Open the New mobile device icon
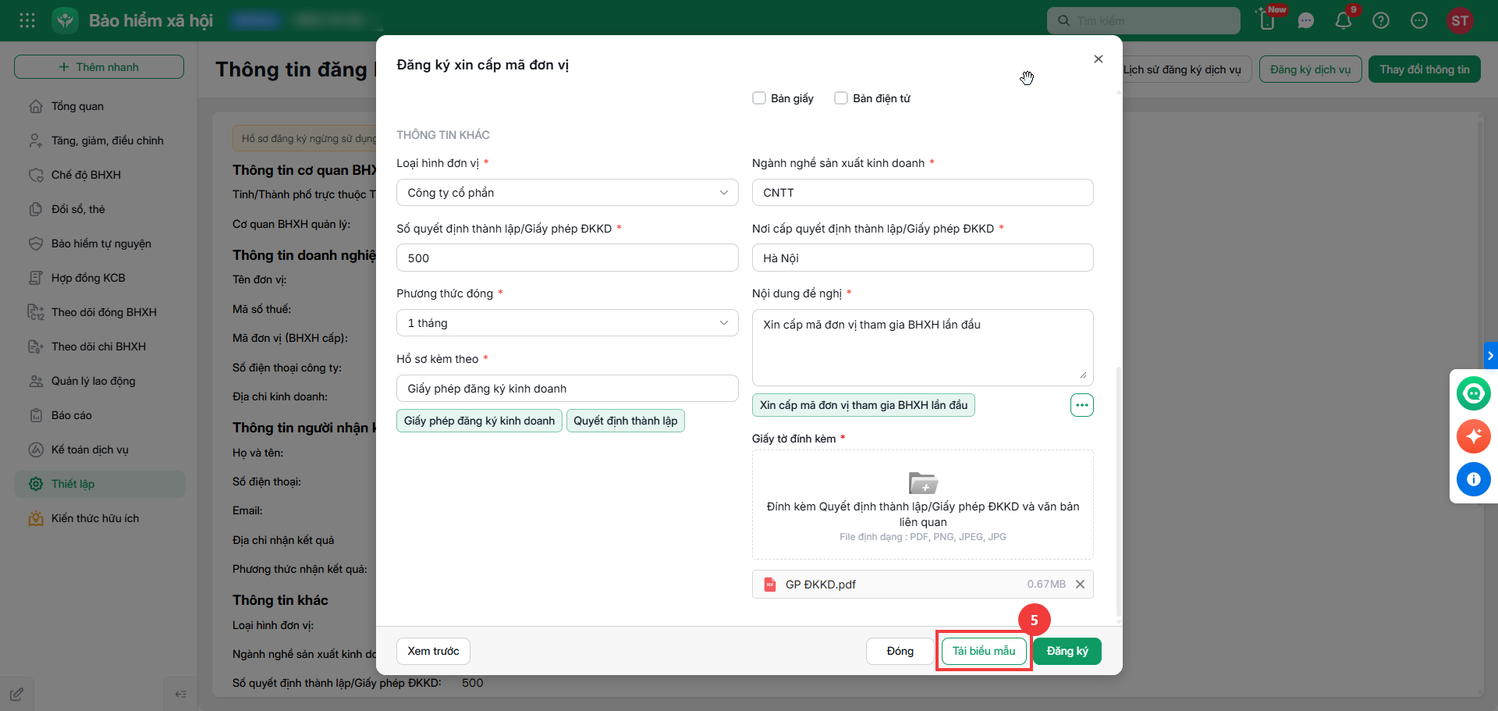 click(x=1268, y=20)
